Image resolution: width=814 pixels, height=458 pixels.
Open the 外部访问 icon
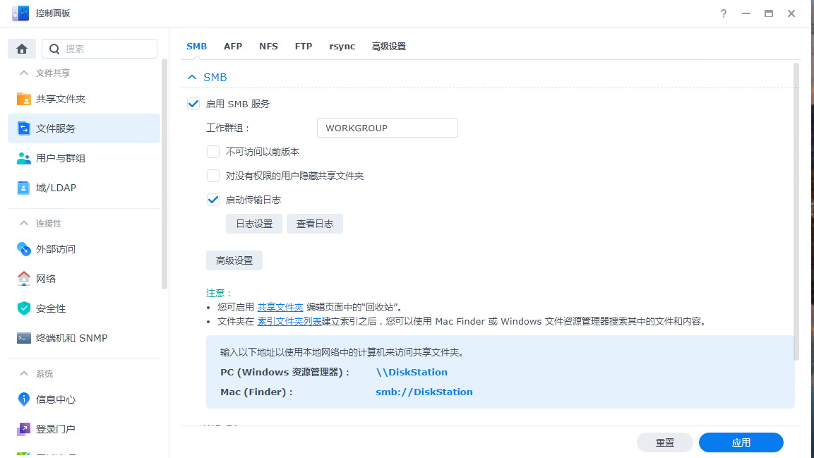24,249
